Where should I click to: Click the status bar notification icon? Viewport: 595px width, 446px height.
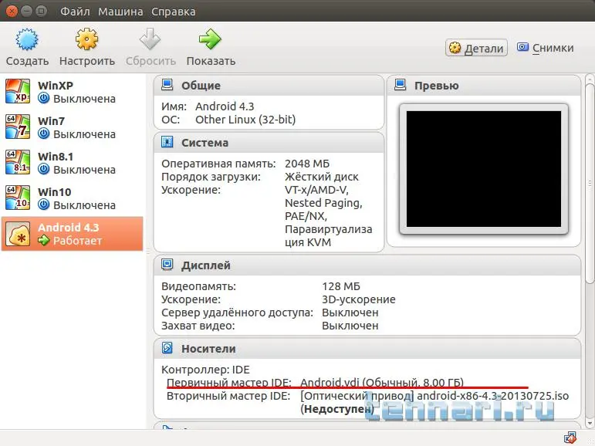[x=570, y=438]
